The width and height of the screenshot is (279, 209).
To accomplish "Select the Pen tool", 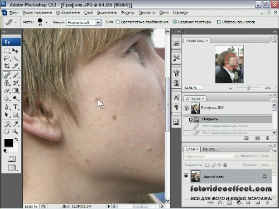I will [7, 107].
